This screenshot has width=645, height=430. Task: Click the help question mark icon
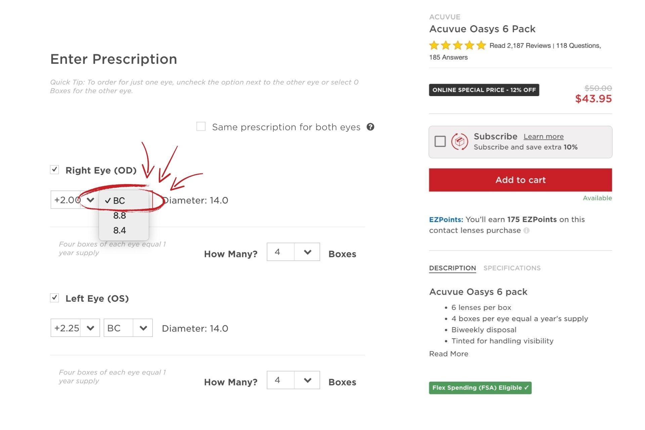click(x=370, y=127)
